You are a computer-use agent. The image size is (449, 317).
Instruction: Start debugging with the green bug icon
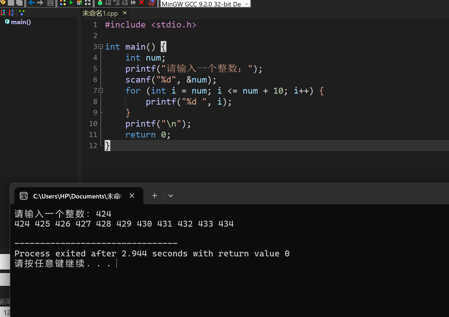100,3
